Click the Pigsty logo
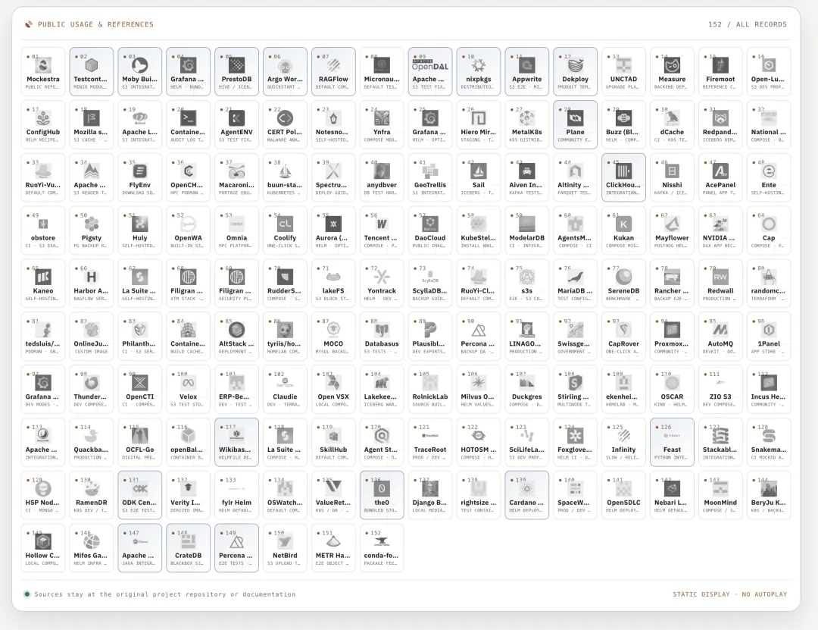This screenshot has height=630, width=818. 92,224
